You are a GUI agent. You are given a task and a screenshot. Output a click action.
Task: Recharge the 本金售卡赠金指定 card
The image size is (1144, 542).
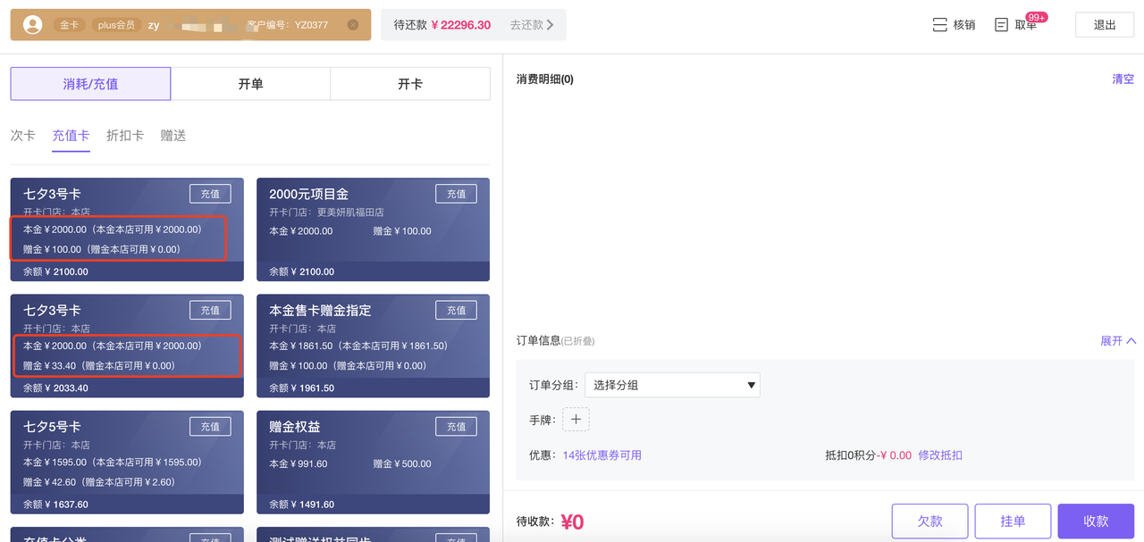pos(457,310)
